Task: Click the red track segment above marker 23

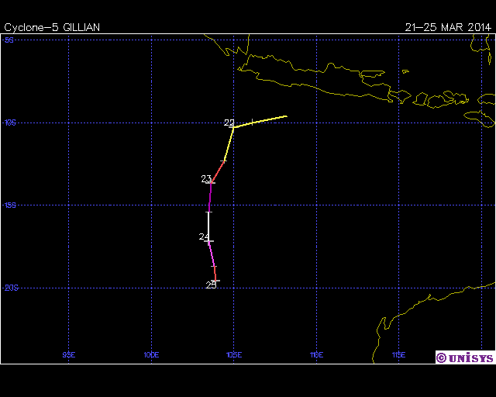Action: click(219, 171)
